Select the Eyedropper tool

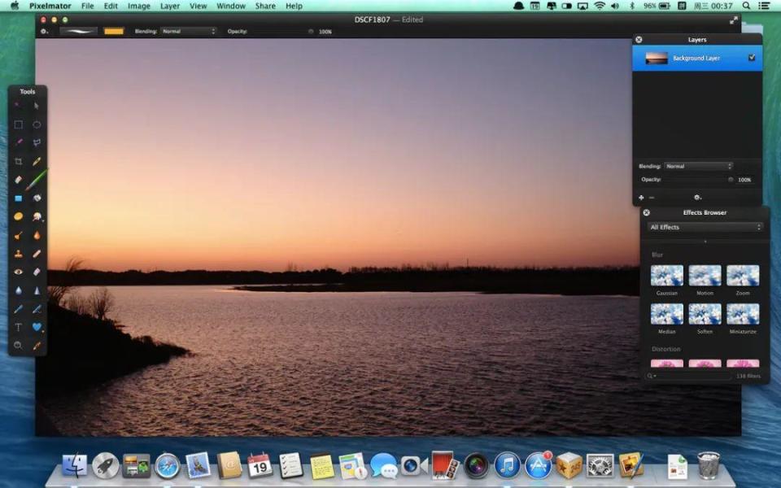coord(36,344)
